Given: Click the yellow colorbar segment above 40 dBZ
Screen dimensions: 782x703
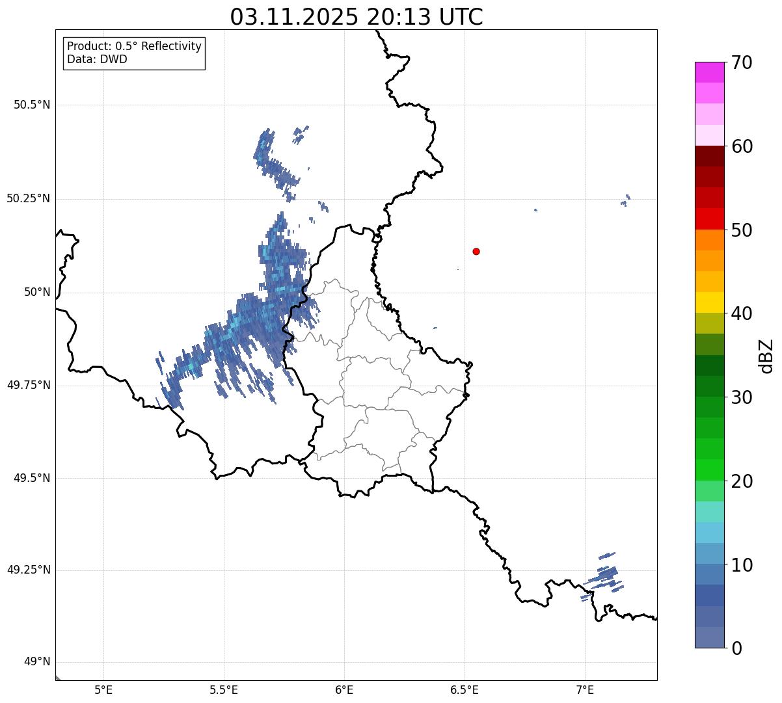Looking at the screenshot, I should pos(710,302).
